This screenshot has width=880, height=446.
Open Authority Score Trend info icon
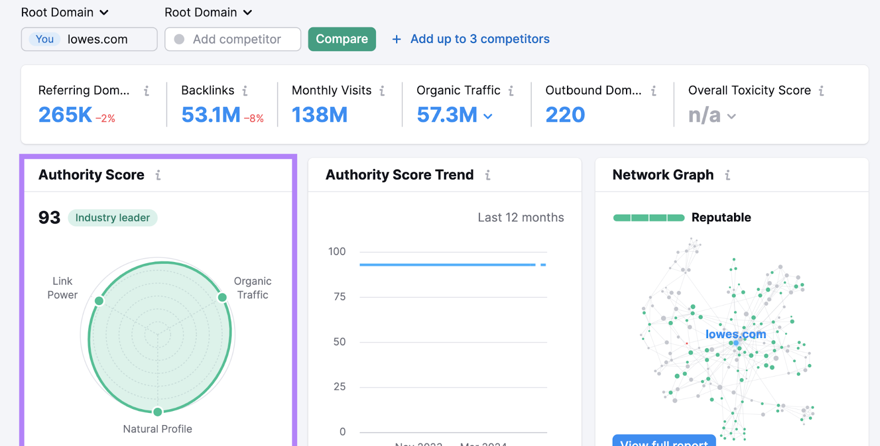click(x=488, y=175)
